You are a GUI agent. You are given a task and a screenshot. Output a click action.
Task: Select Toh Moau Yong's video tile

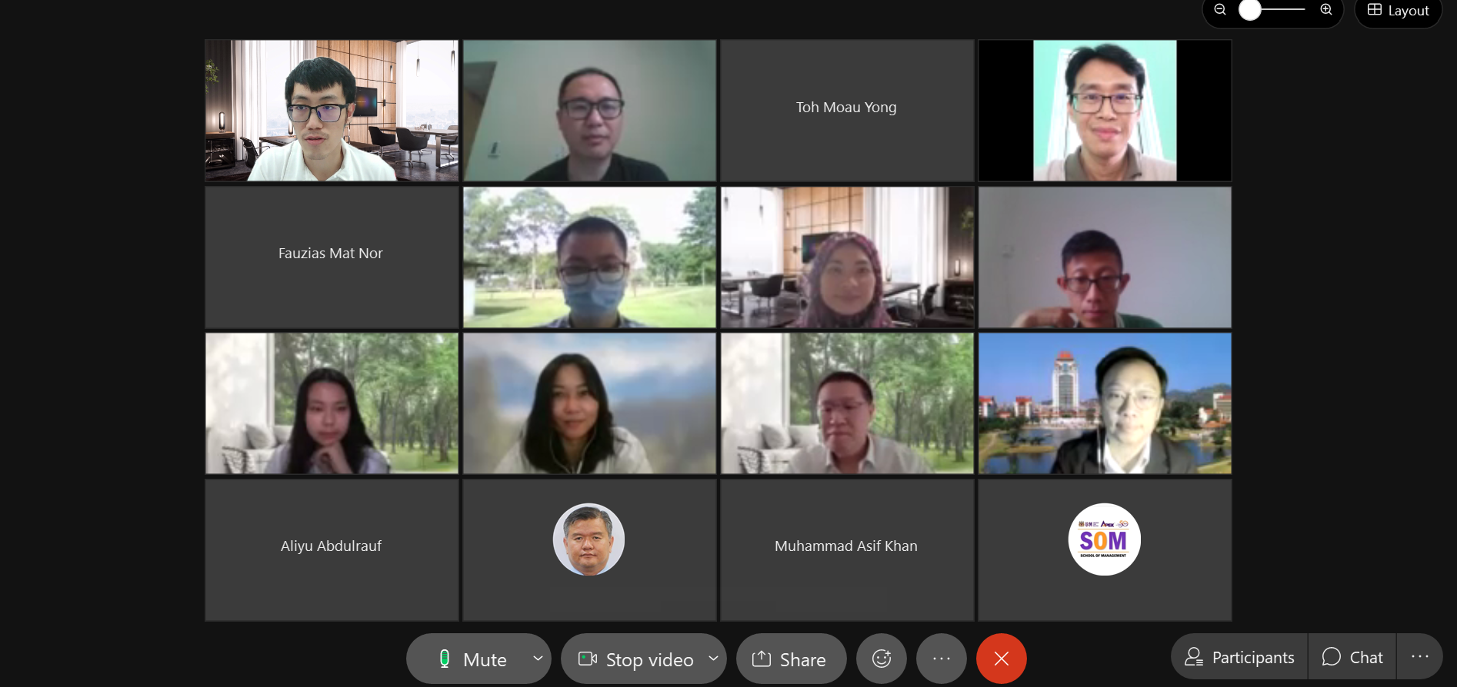[847, 111]
